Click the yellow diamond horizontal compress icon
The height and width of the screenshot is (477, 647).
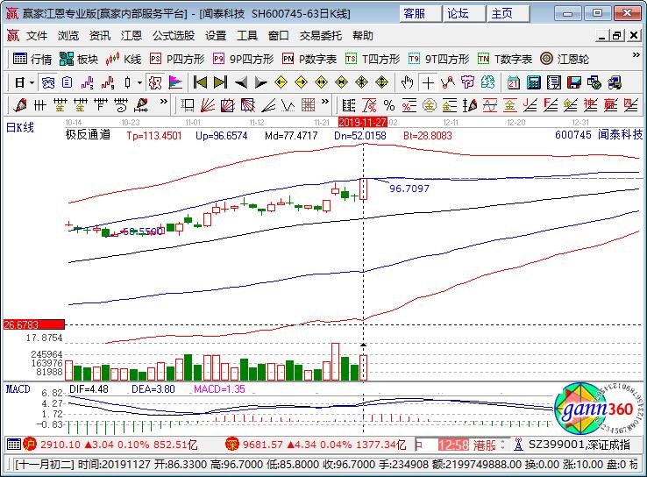[x=342, y=83]
